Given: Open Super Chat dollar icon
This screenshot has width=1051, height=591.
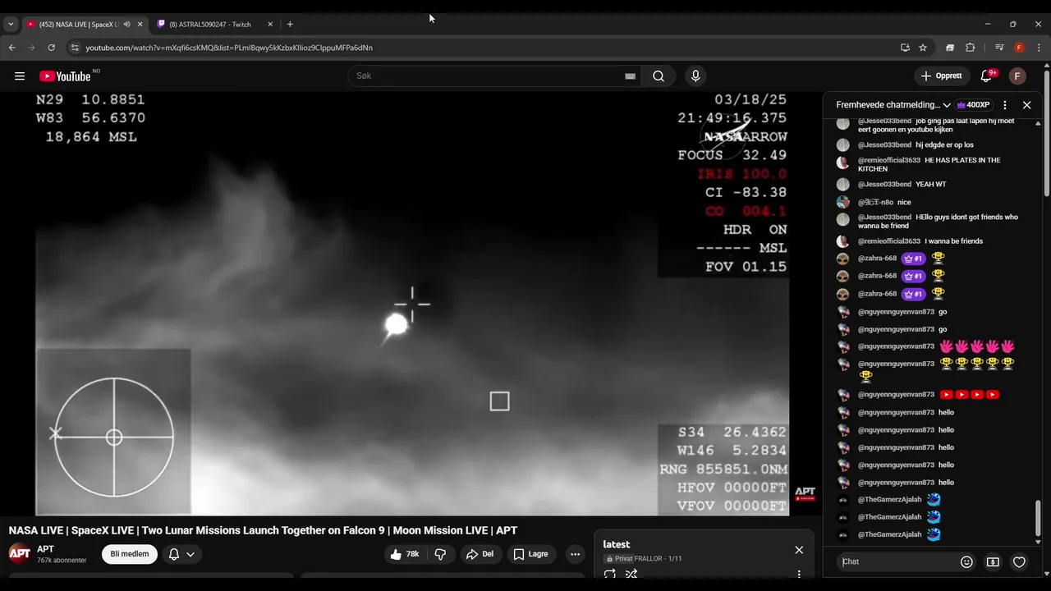Looking at the screenshot, I should pos(993,562).
